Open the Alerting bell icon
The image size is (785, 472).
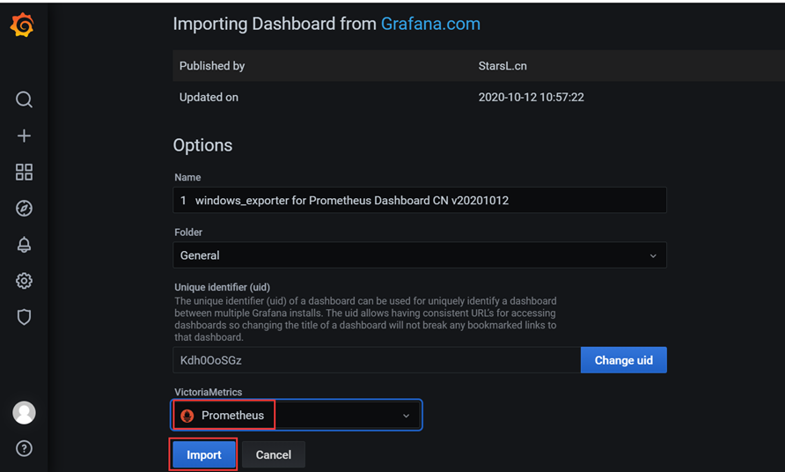[24, 245]
